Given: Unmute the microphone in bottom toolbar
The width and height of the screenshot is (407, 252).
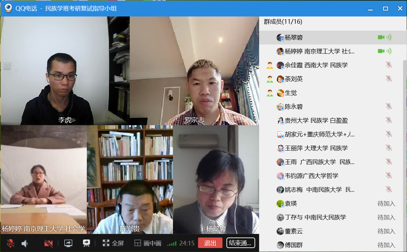Looking at the screenshot, I should coord(11,243).
